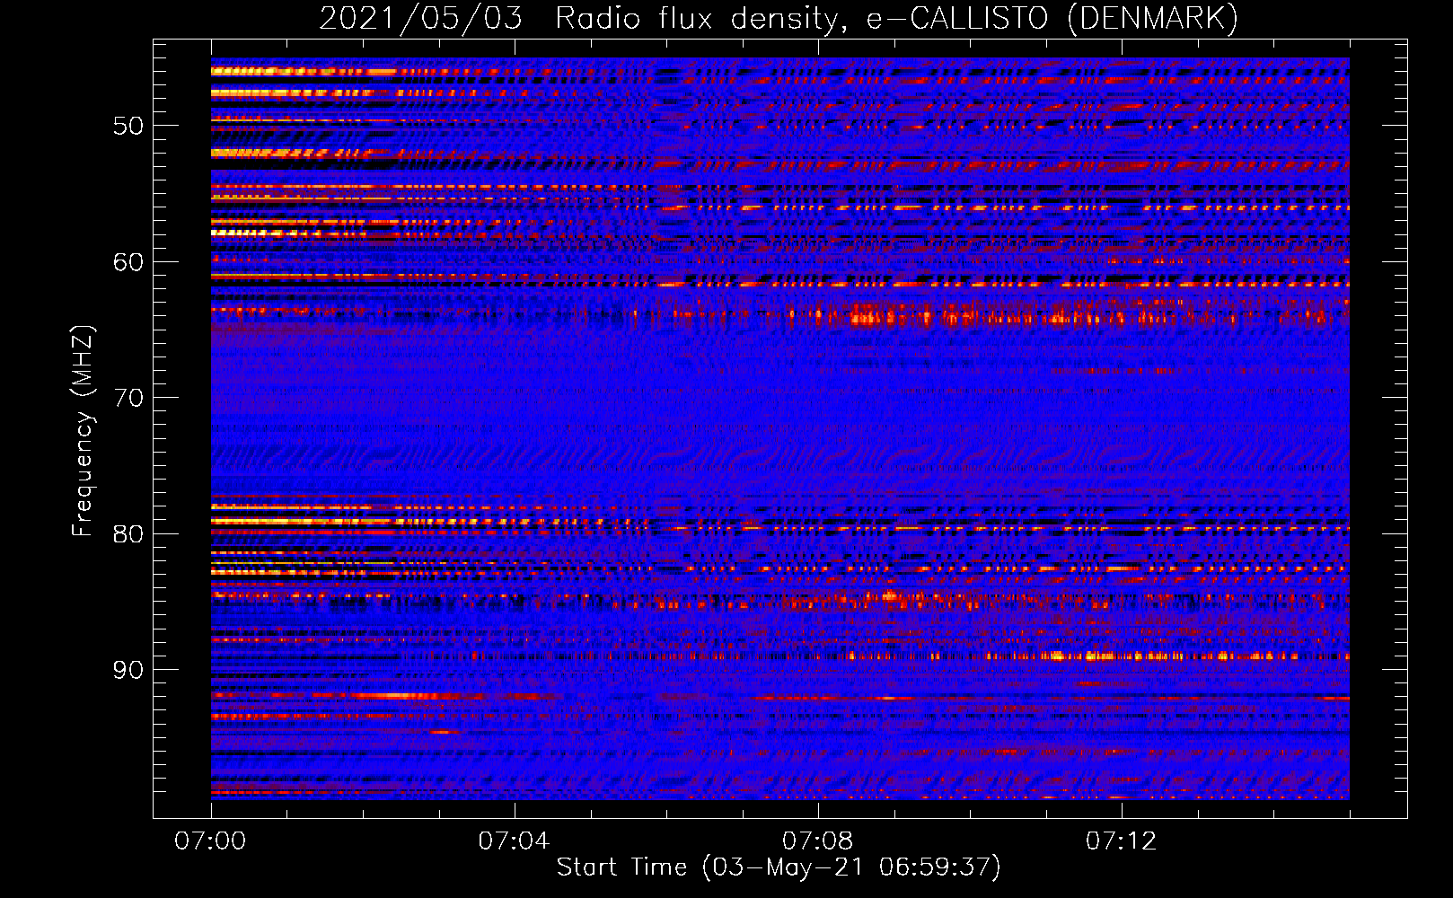The image size is (1453, 898).
Task: Click the 80 frequency tick label
Action: click(x=128, y=534)
